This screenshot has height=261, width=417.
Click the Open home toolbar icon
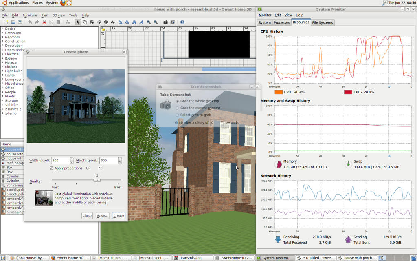click(x=13, y=22)
